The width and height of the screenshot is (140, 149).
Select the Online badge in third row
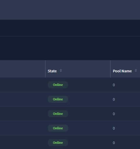tap(58, 114)
